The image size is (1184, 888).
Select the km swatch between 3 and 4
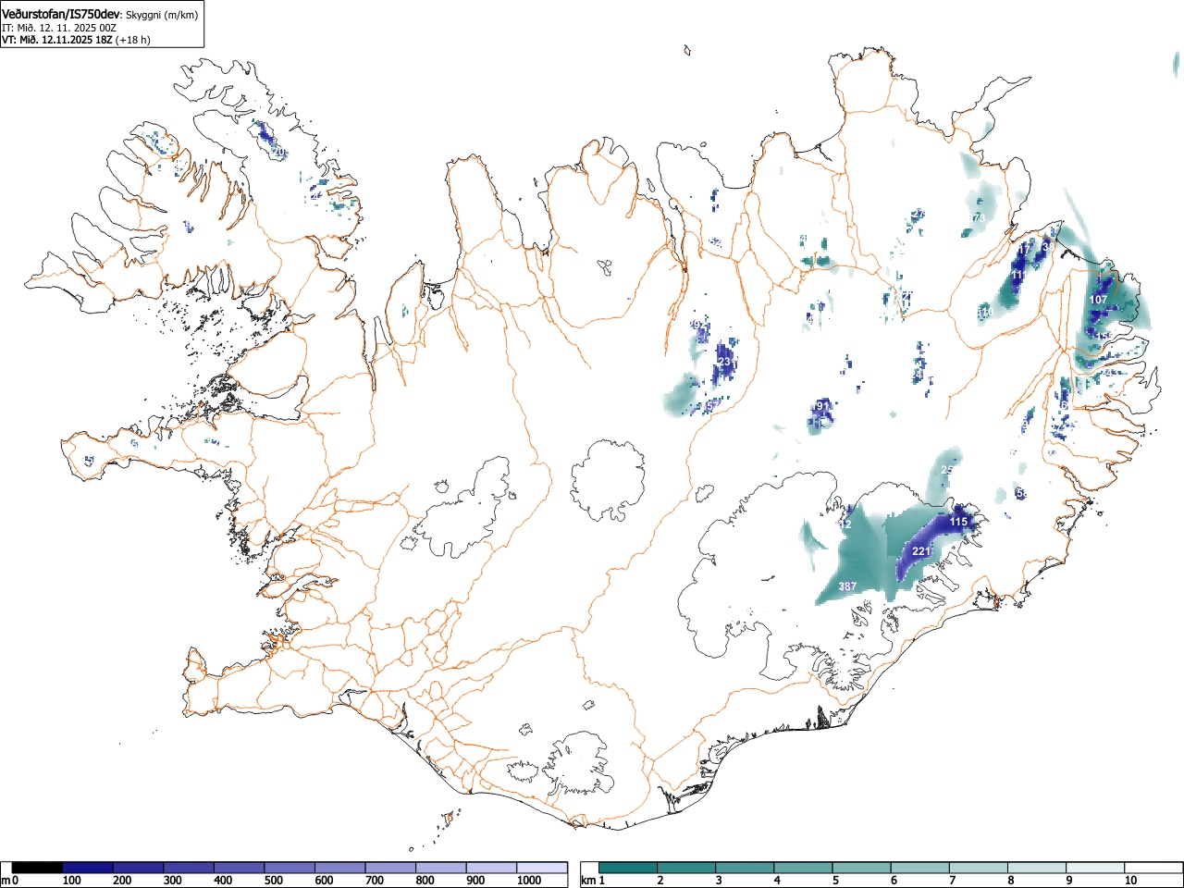pos(745,868)
